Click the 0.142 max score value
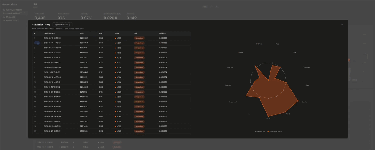The height and width of the screenshot is (150, 375). [132, 18]
